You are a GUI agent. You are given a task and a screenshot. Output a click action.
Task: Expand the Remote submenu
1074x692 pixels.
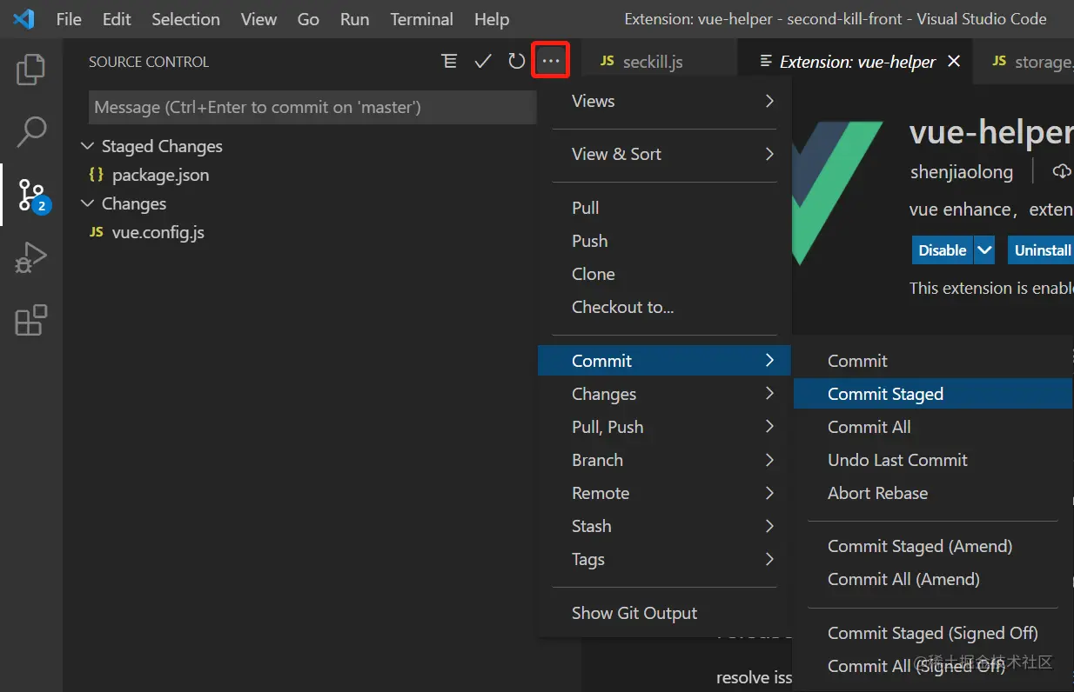coord(665,493)
